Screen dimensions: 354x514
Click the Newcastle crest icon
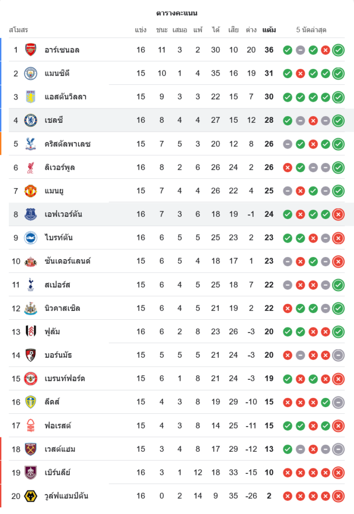[31, 308]
